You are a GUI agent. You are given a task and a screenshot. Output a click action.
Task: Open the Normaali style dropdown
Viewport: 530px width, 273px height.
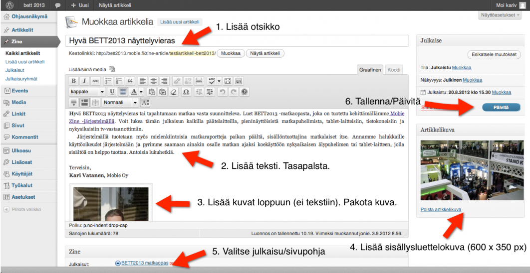pos(120,103)
